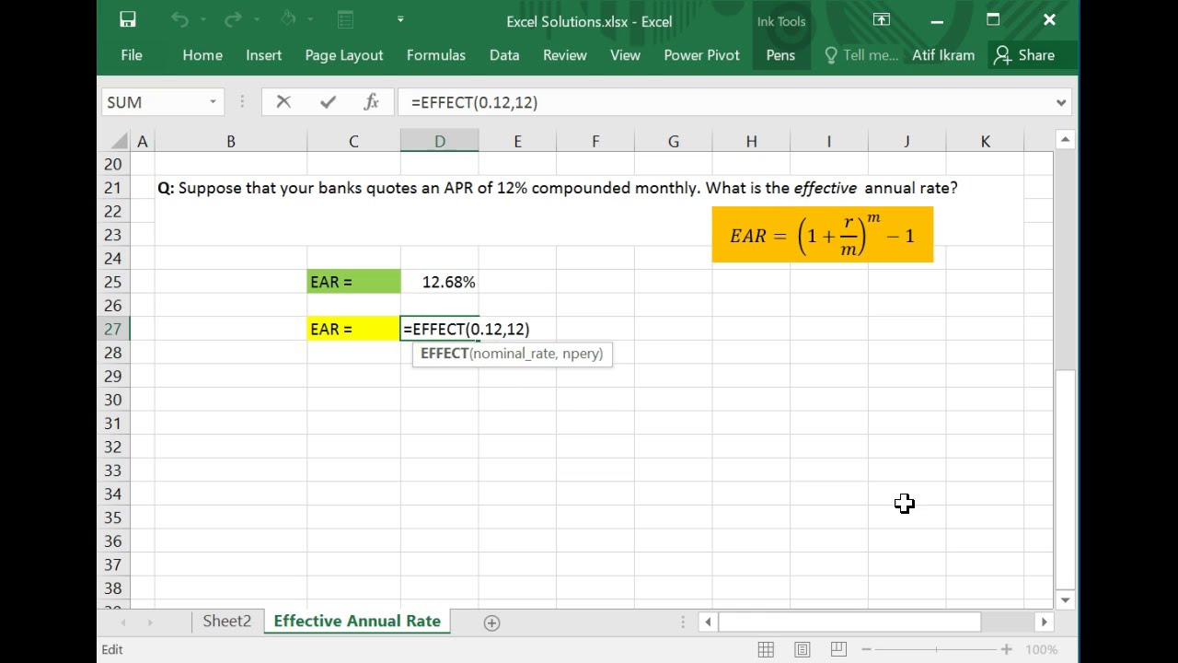1178x663 pixels.
Task: Select column G header
Action: click(674, 141)
